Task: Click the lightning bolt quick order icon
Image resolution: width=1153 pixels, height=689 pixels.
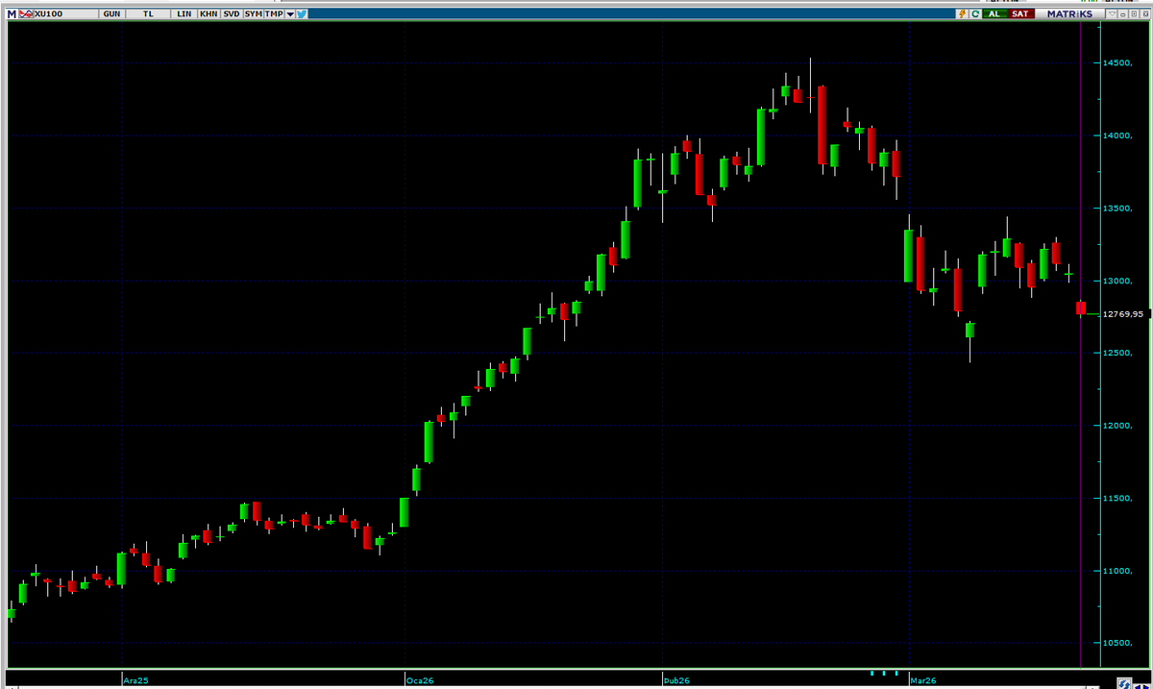Action: (963, 14)
